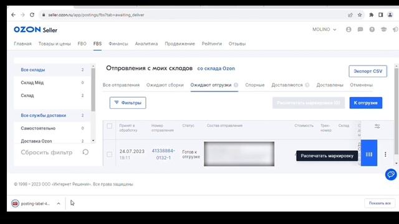Select the Склад warehouse with 2 shipments
399x224 pixels.
click(52, 95)
